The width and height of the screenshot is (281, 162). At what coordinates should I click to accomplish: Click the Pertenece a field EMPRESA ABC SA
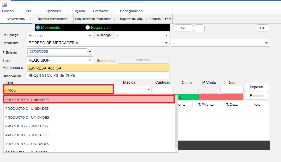pyautogui.click(x=98, y=68)
